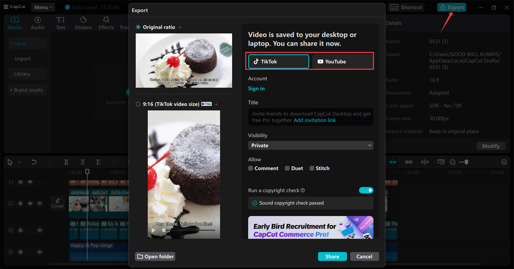Viewport: 514px width, 269px height.
Task: Lock the text-to-speech audio track
Action: pyautogui.click(x=20, y=230)
